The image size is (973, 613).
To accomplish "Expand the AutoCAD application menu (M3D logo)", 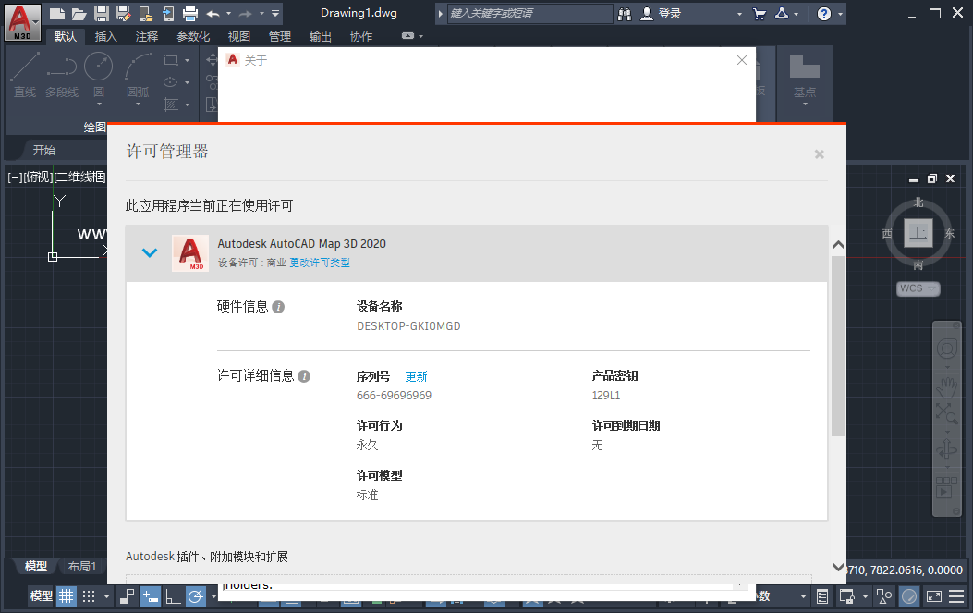I will 22,21.
